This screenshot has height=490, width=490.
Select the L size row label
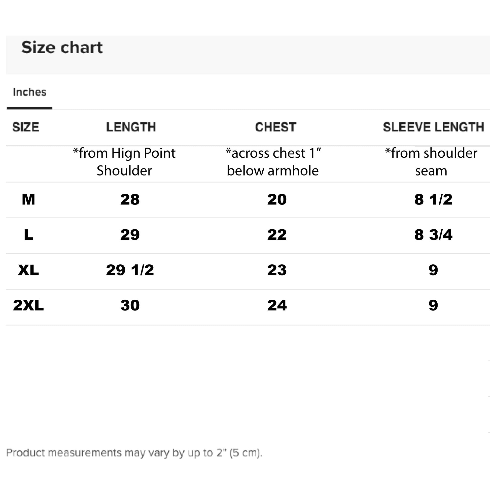pos(28,235)
